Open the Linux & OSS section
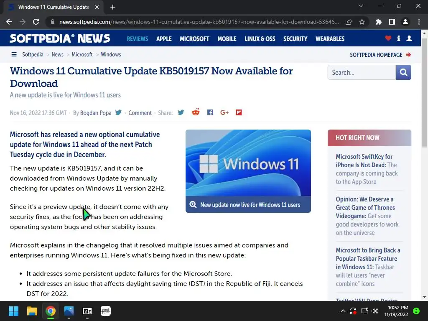The width and height of the screenshot is (428, 321). (x=260, y=39)
